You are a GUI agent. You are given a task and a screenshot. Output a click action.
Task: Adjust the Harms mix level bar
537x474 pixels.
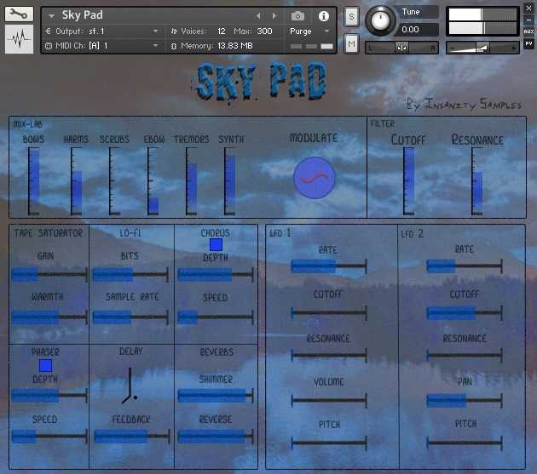tap(77, 181)
